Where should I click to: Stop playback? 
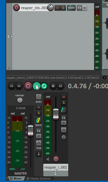[53, 86]
